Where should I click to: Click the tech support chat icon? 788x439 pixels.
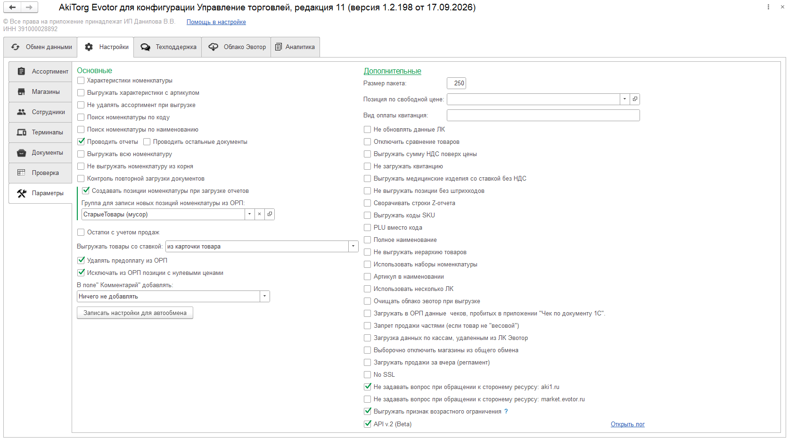(x=145, y=47)
